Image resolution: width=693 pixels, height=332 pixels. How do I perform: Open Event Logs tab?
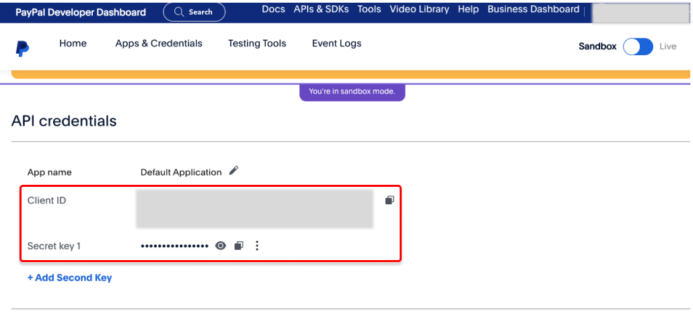tap(337, 43)
